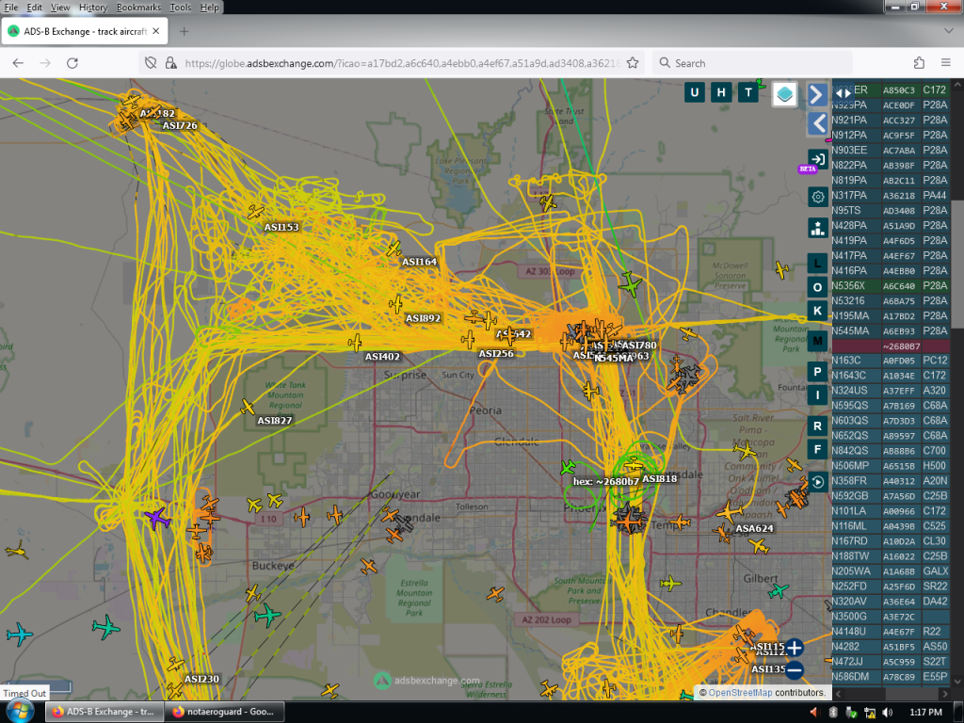Select the yellow helicopter icon near Timed Out
Screen dimensions: 964x723
17,550
